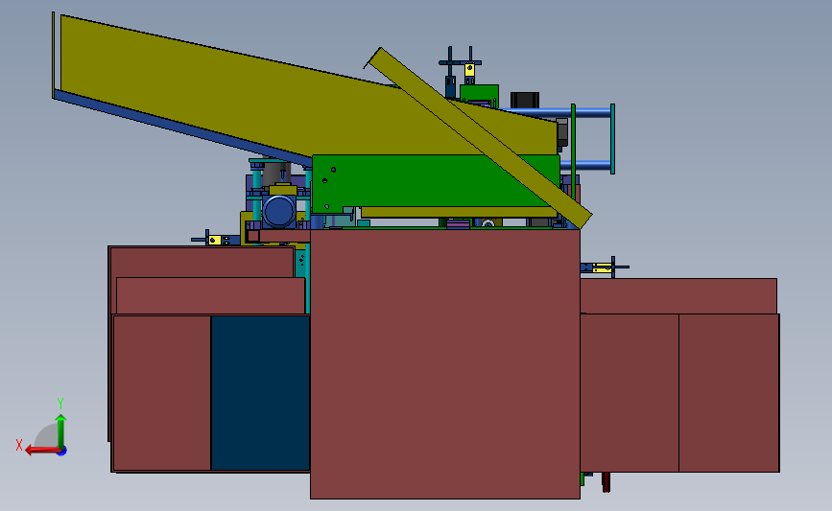Click the blue Z axis dot at the triad origin
832x511 pixels.
coord(62,452)
